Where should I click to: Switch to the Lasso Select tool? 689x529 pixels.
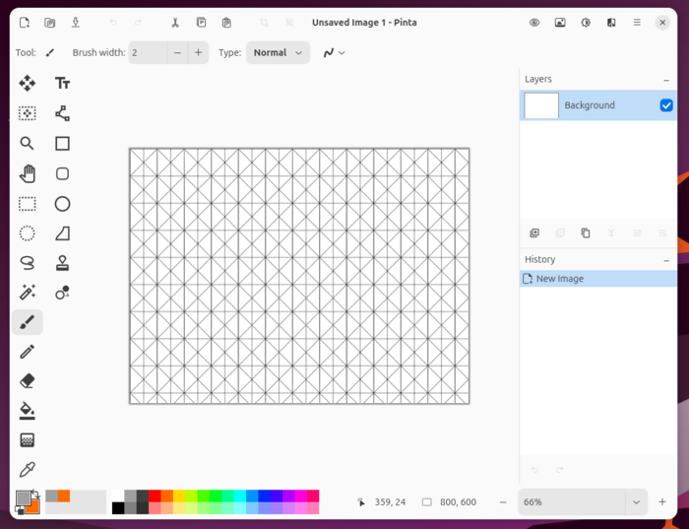click(x=28, y=263)
